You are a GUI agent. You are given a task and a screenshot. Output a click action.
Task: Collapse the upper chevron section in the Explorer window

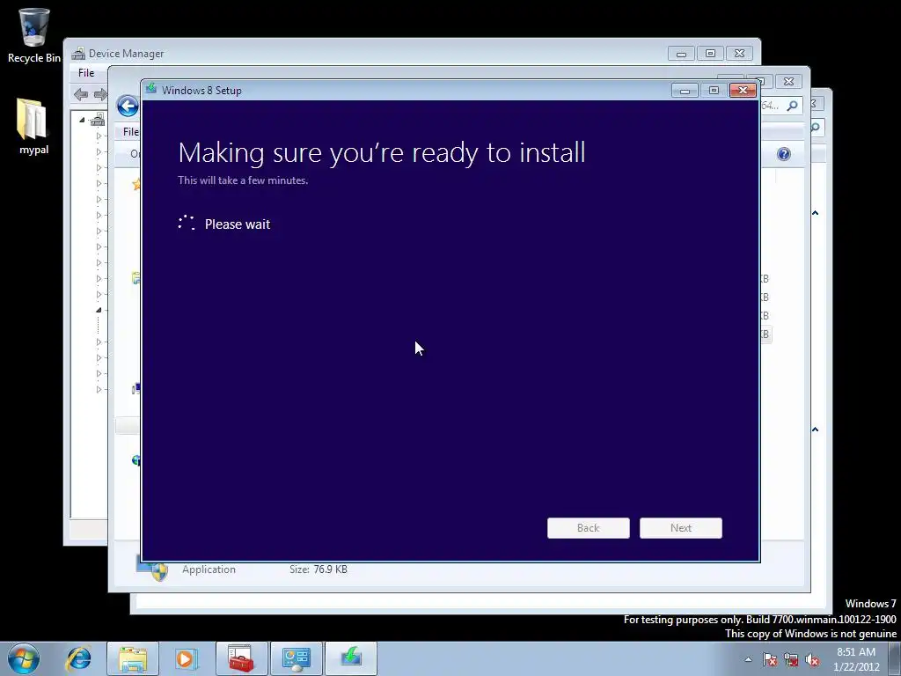[x=815, y=213]
